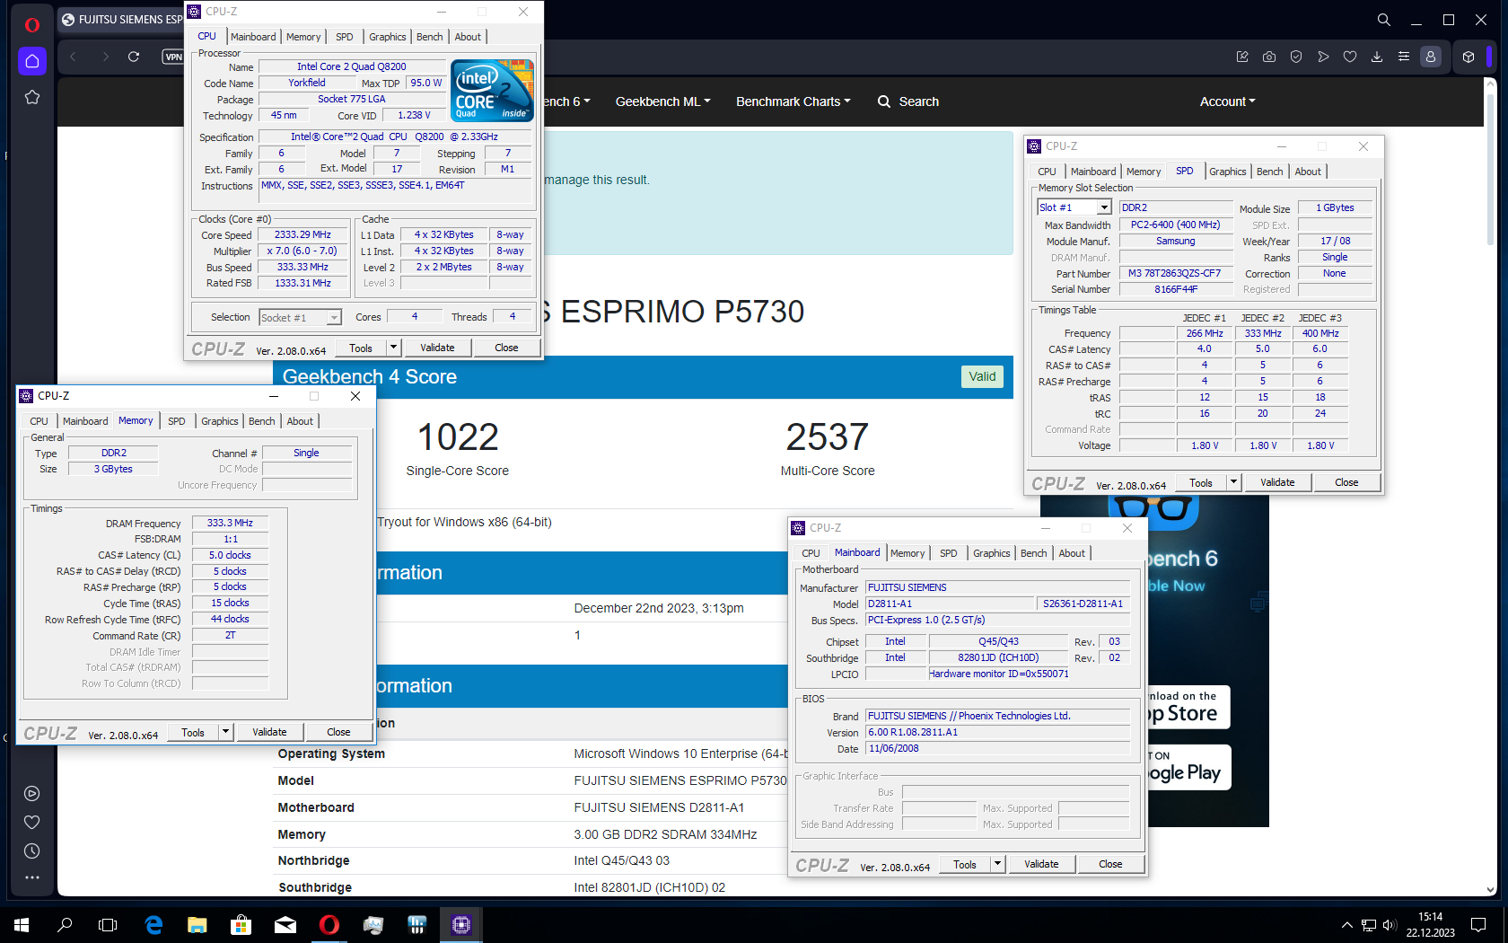Switch to Graphics tab in SPD window

1227,172
